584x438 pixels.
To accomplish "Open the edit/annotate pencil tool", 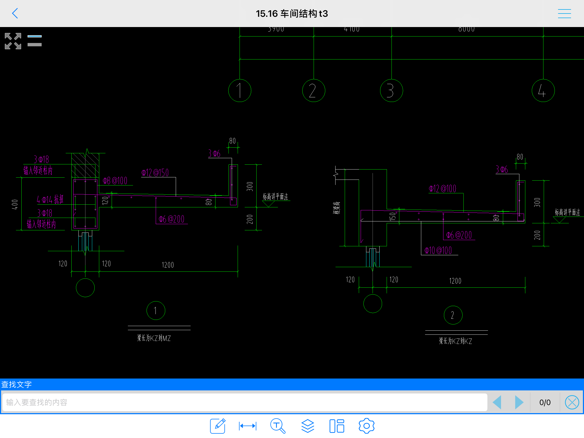I will click(218, 426).
